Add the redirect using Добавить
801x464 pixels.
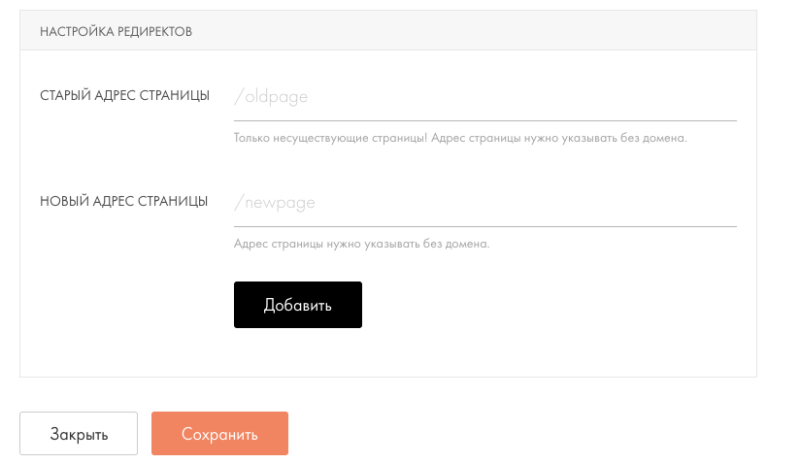(297, 305)
